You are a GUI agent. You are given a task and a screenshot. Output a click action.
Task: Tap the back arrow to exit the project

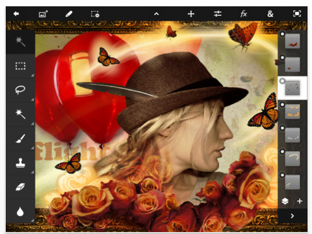tap(16, 14)
